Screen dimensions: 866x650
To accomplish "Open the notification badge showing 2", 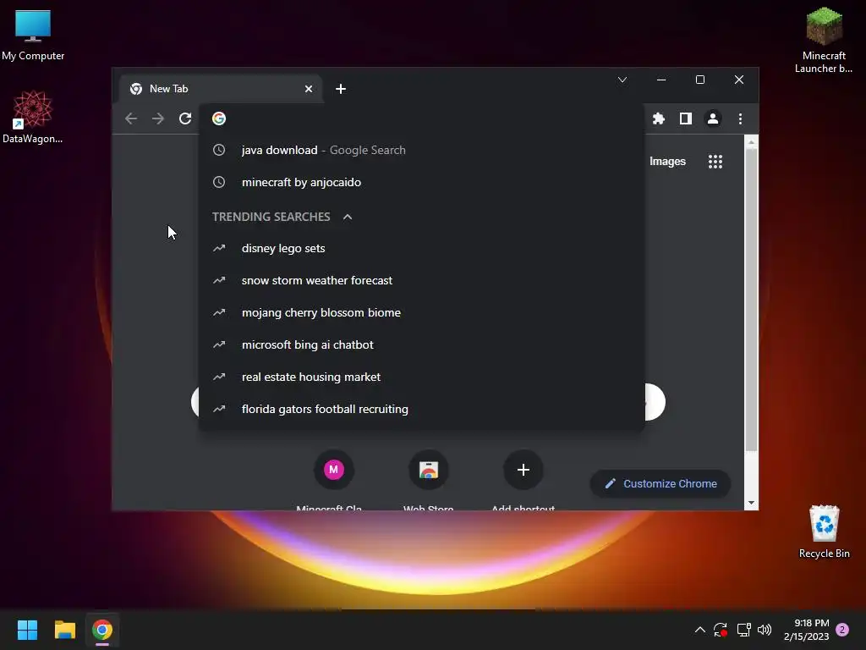I will coord(842,630).
